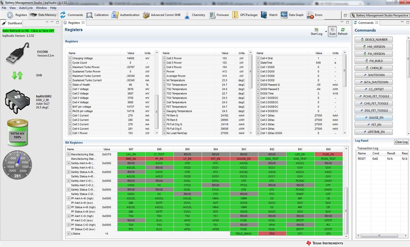Send the FET_EN command
This screenshot has width=410, height=247.
pos(373,124)
